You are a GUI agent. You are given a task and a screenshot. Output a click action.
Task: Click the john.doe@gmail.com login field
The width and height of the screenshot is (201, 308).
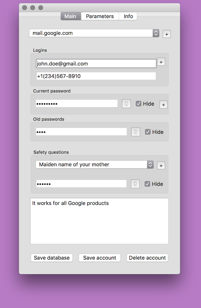pos(96,64)
